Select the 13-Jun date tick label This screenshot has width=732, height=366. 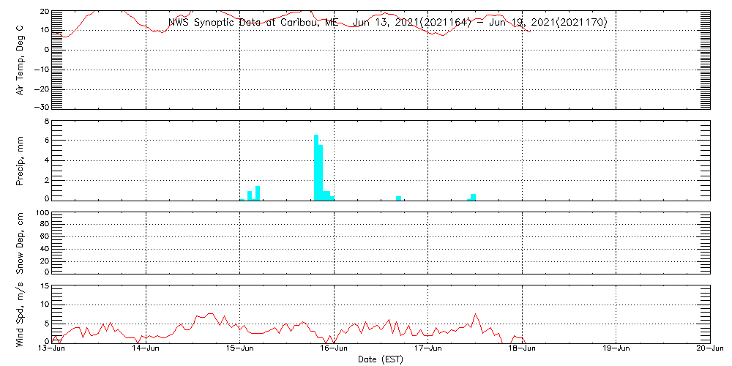[53, 350]
